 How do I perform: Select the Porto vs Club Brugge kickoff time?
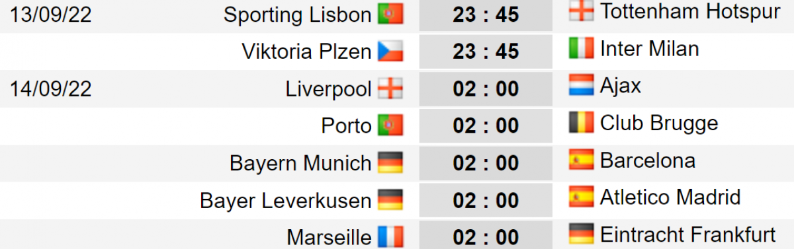pos(486,125)
